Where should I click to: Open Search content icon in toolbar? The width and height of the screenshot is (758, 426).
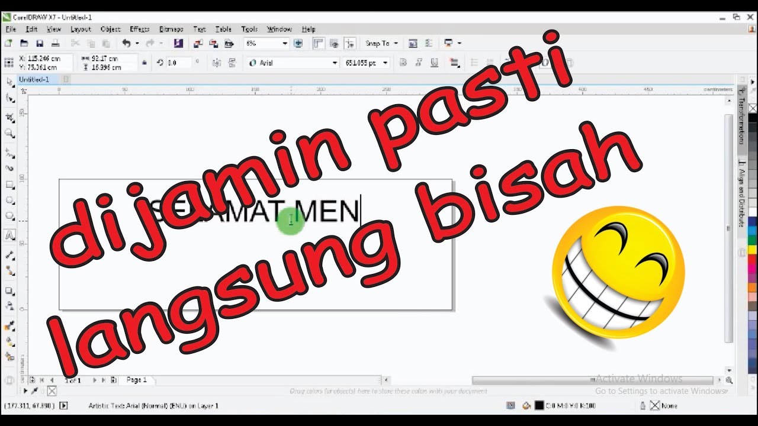click(178, 43)
